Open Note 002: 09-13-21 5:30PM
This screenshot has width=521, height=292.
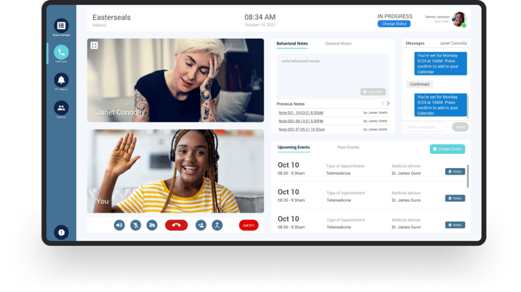point(301,121)
